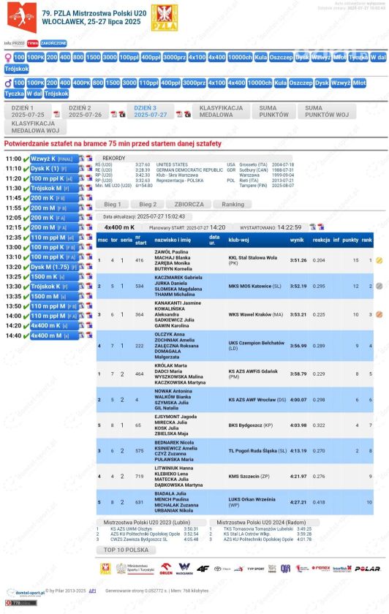Screen dimensions: 389x614
Task: Select 1500 m K in the schedule
Action: pos(54,276)
